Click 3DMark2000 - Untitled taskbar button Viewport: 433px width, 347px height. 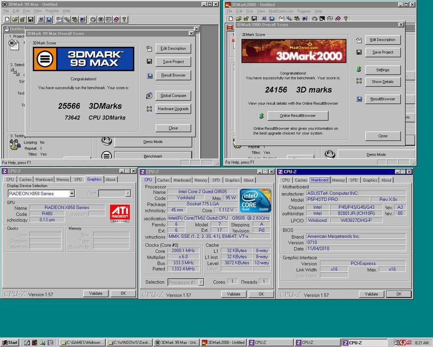pos(223,343)
